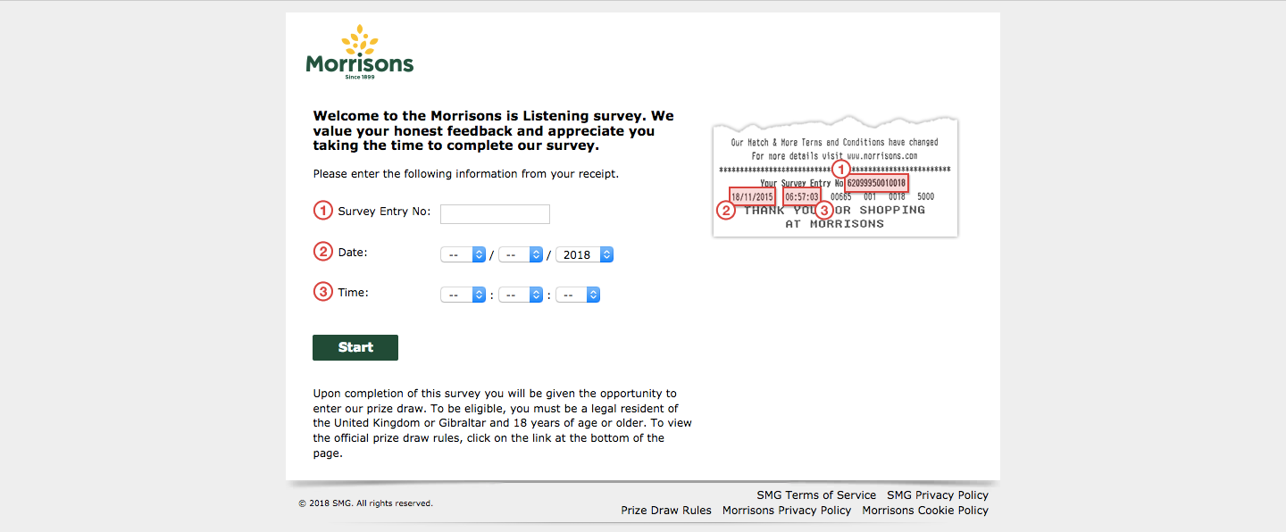This screenshot has height=532, width=1286.
Task: Focus the Survey Entry No input field
Action: pos(495,214)
